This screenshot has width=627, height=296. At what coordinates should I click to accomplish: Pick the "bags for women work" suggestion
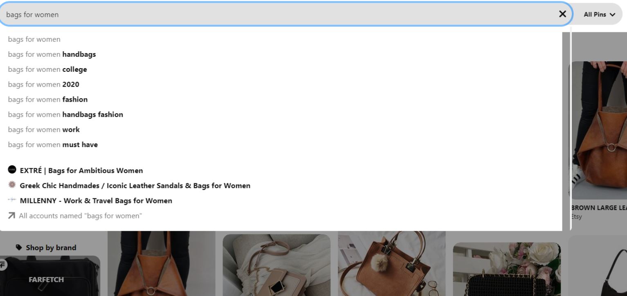[x=44, y=130]
